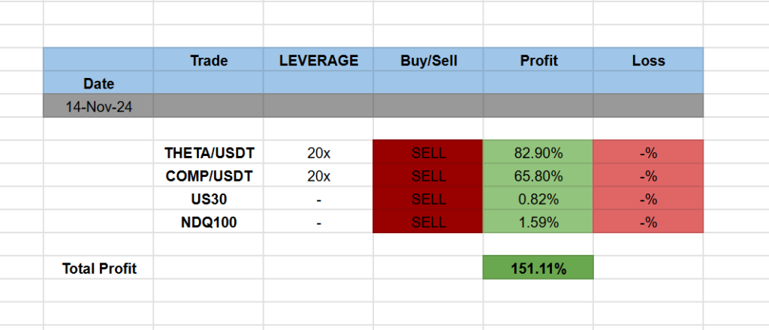The height and width of the screenshot is (330, 769).
Task: Select the COMP/USDT trade cell
Action: (x=209, y=176)
